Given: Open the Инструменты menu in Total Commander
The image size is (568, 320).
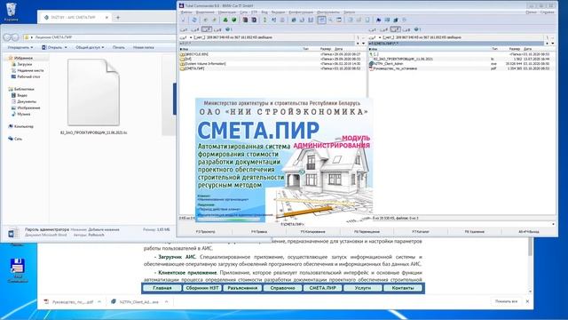Looking at the screenshot, I should tap(328, 12).
